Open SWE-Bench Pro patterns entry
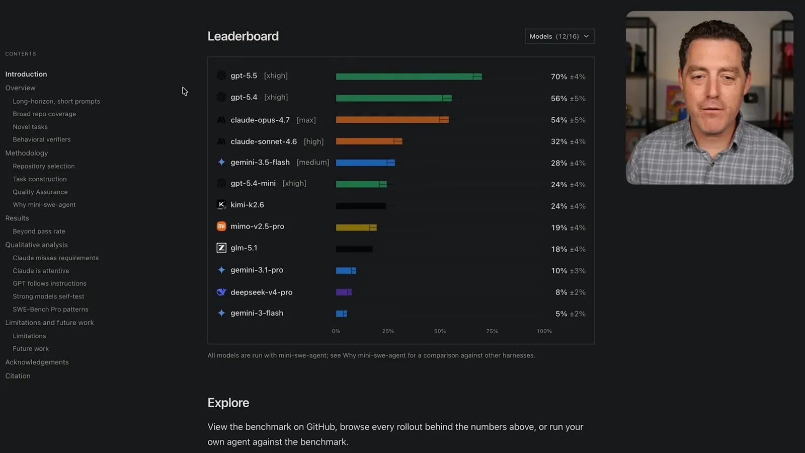Screen dimensions: 805x453 51,310
